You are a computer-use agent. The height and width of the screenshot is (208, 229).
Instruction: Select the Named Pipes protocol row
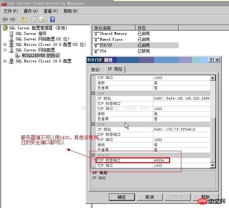136,39
